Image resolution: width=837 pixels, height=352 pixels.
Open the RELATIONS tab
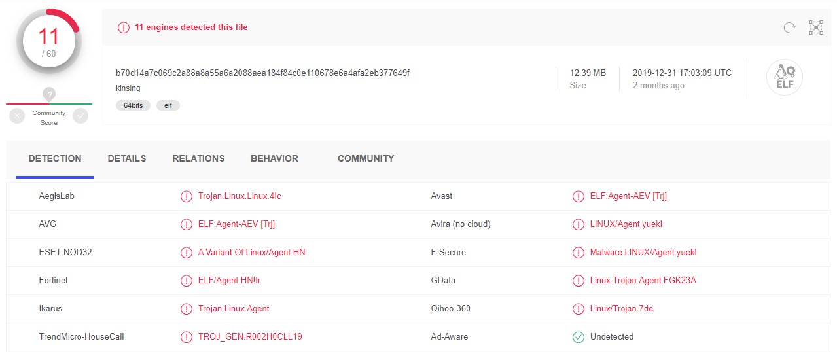(198, 159)
